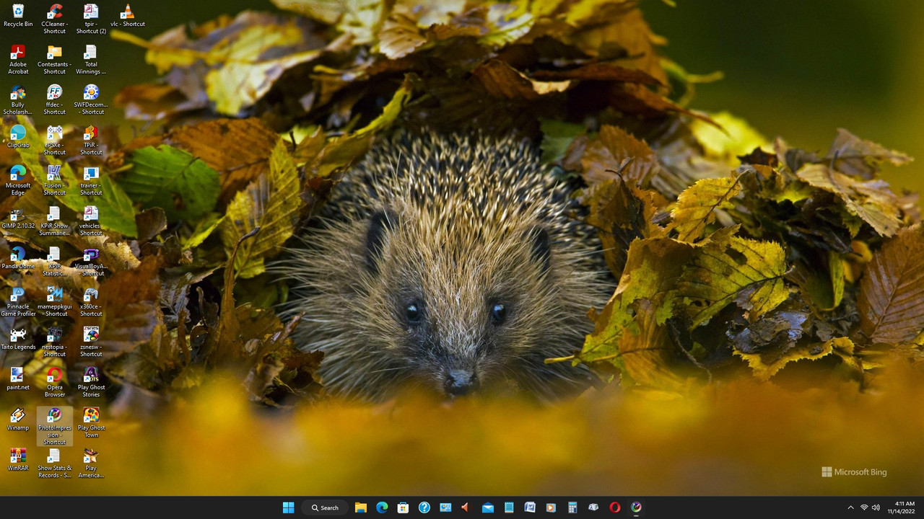Launch Opera from the taskbar
Image resolution: width=924 pixels, height=519 pixels.
(614, 507)
